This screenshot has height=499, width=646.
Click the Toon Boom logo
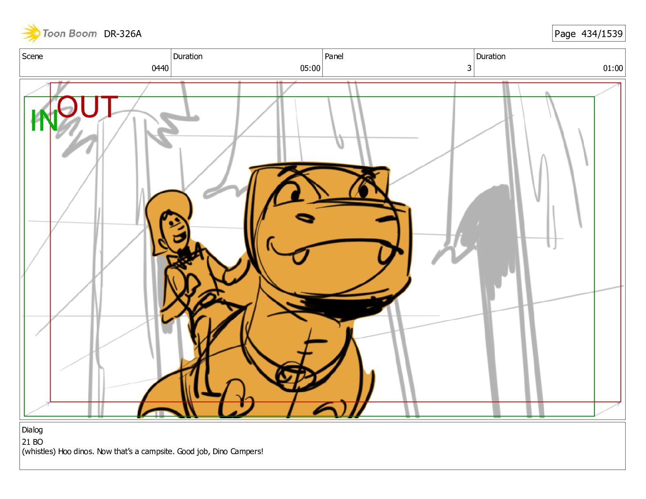click(x=59, y=33)
